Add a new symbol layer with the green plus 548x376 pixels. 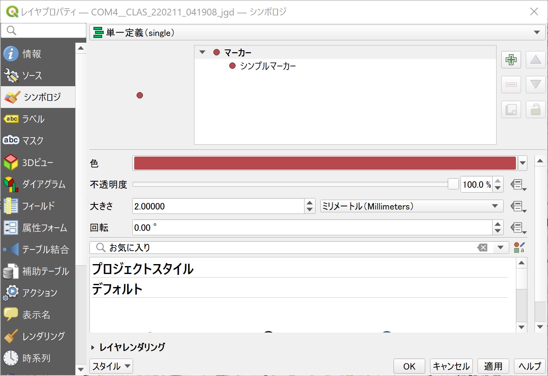511,60
